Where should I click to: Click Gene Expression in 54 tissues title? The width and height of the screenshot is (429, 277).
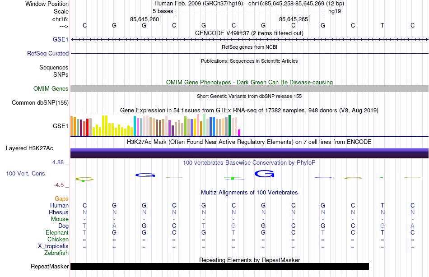[249, 110]
